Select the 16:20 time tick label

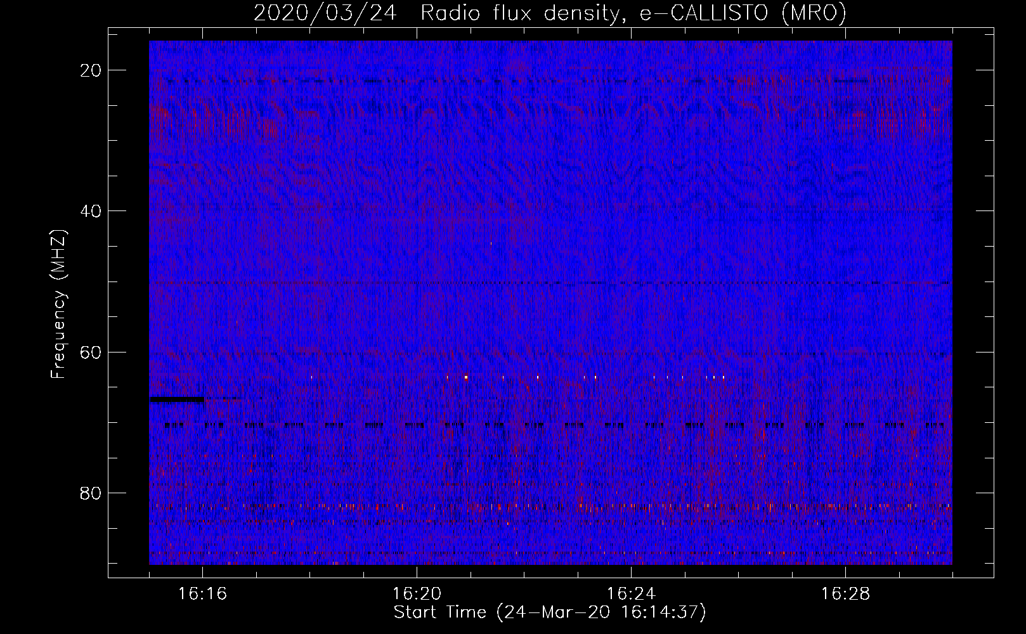(x=417, y=594)
